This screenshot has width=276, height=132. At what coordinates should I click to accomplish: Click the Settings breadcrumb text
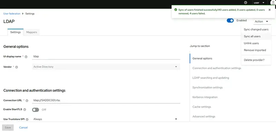[30, 13]
